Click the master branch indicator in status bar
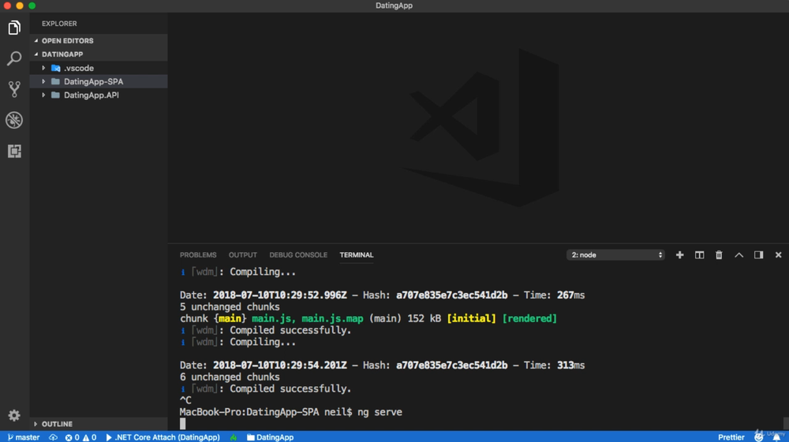This screenshot has height=442, width=789. 24,437
